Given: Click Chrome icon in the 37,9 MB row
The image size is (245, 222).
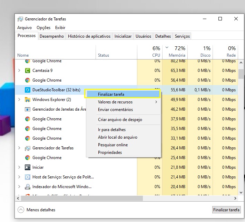Looking at the screenshot, I should point(28,119).
